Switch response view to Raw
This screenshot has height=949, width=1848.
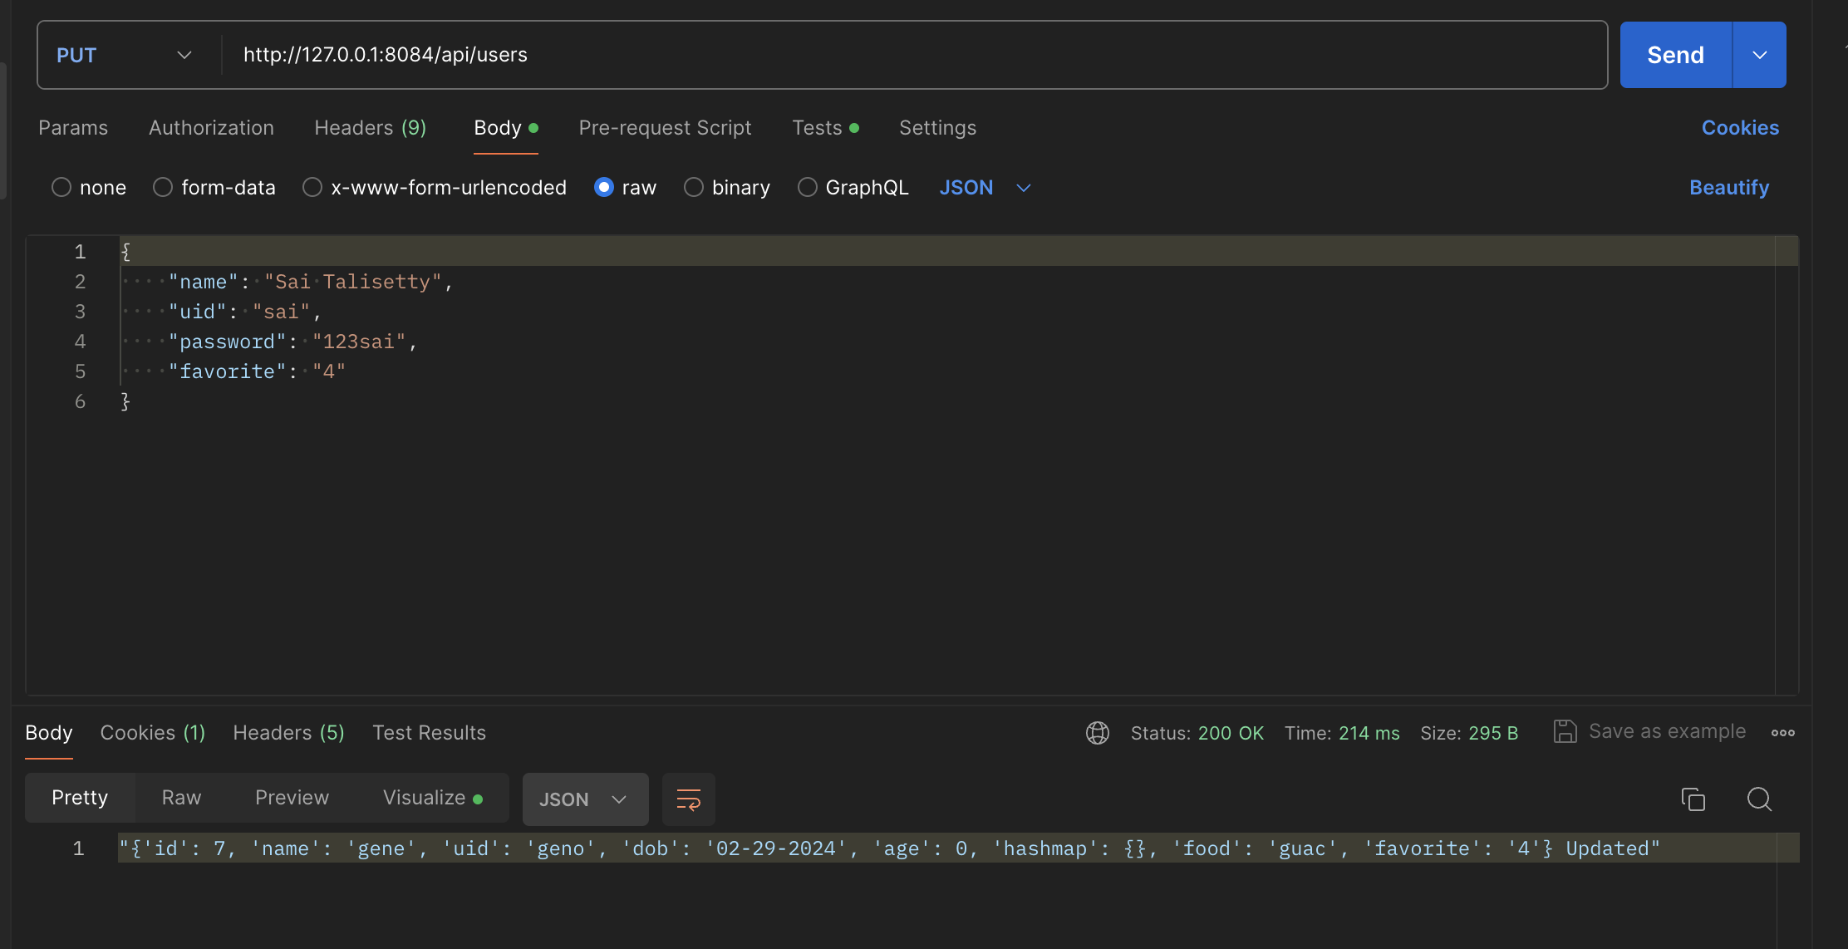point(181,798)
